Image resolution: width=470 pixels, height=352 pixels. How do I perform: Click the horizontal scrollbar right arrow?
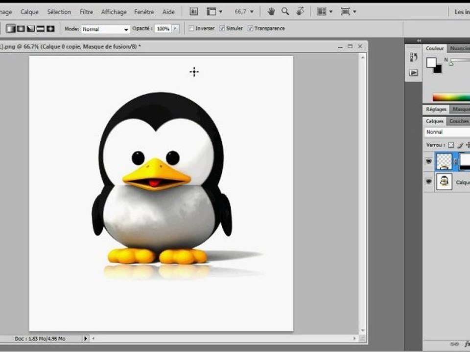point(354,338)
